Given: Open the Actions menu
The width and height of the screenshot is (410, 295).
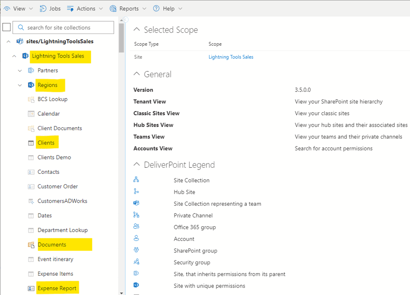Looking at the screenshot, I should click(85, 9).
